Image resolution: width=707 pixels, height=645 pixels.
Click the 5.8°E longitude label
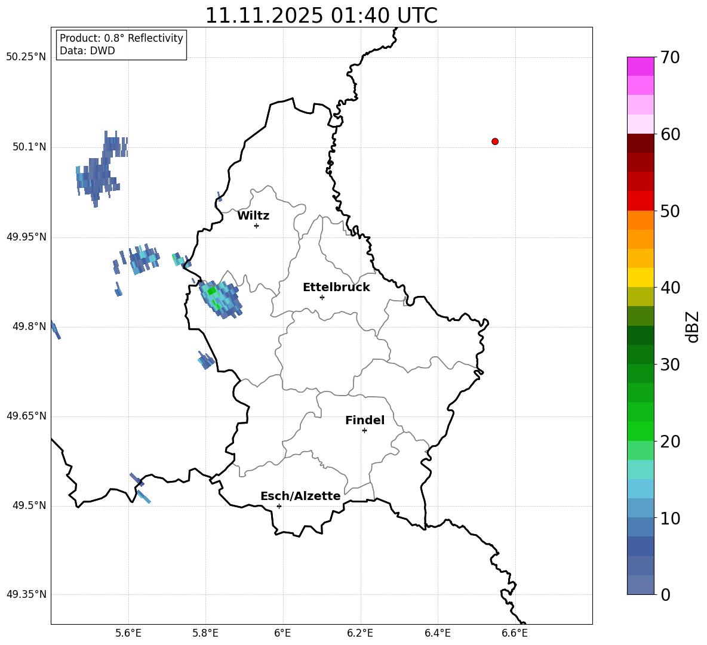tap(205, 633)
